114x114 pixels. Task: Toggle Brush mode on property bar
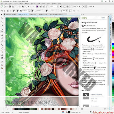(x=5, y=11)
